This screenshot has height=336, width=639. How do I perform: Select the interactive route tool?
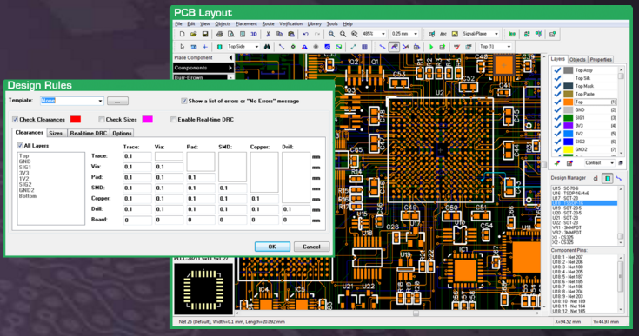[x=394, y=47]
